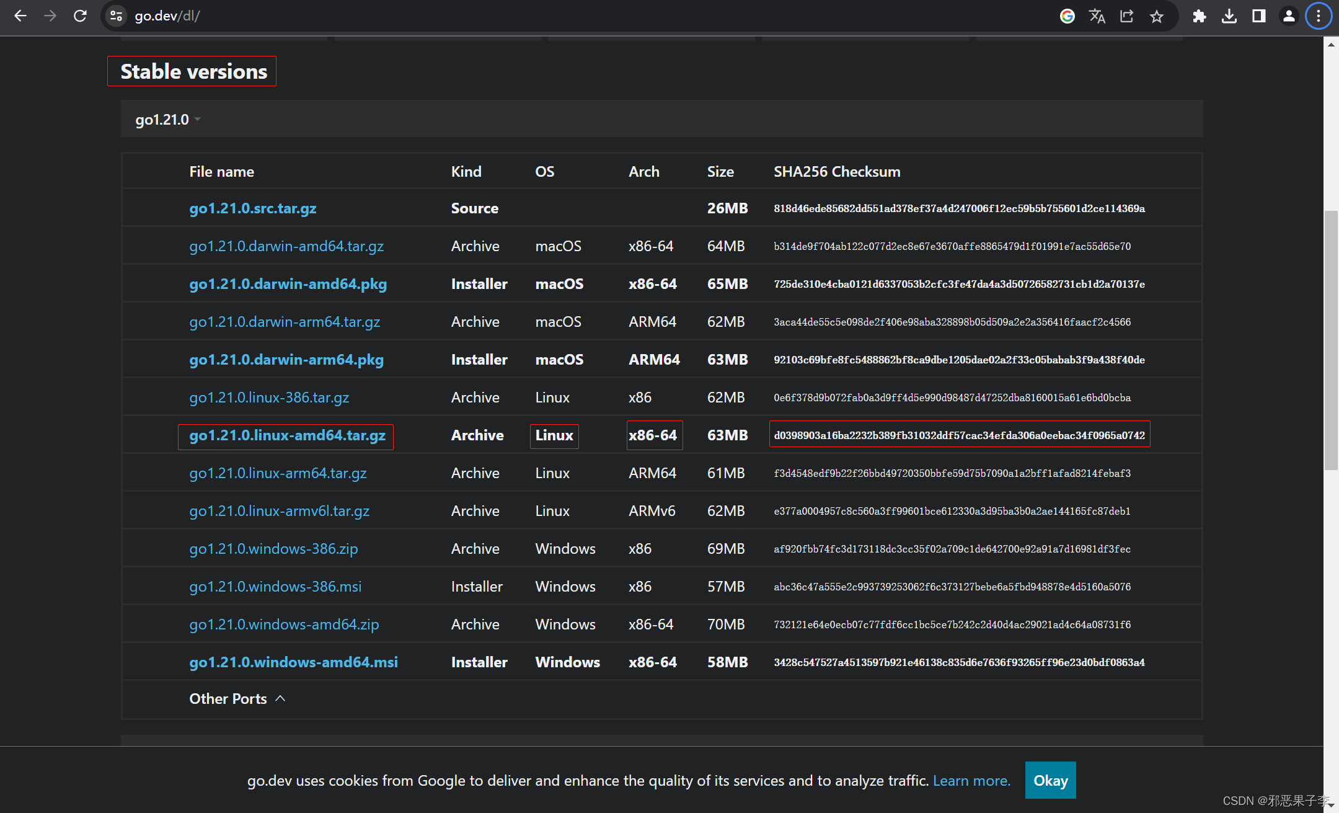This screenshot has width=1339, height=813.
Task: Download go1.21.0.linux-amd64.tar.gz
Action: pos(287,435)
